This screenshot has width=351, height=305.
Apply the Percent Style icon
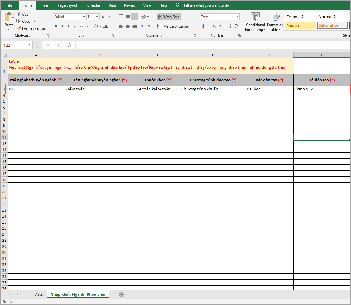[x=214, y=26]
